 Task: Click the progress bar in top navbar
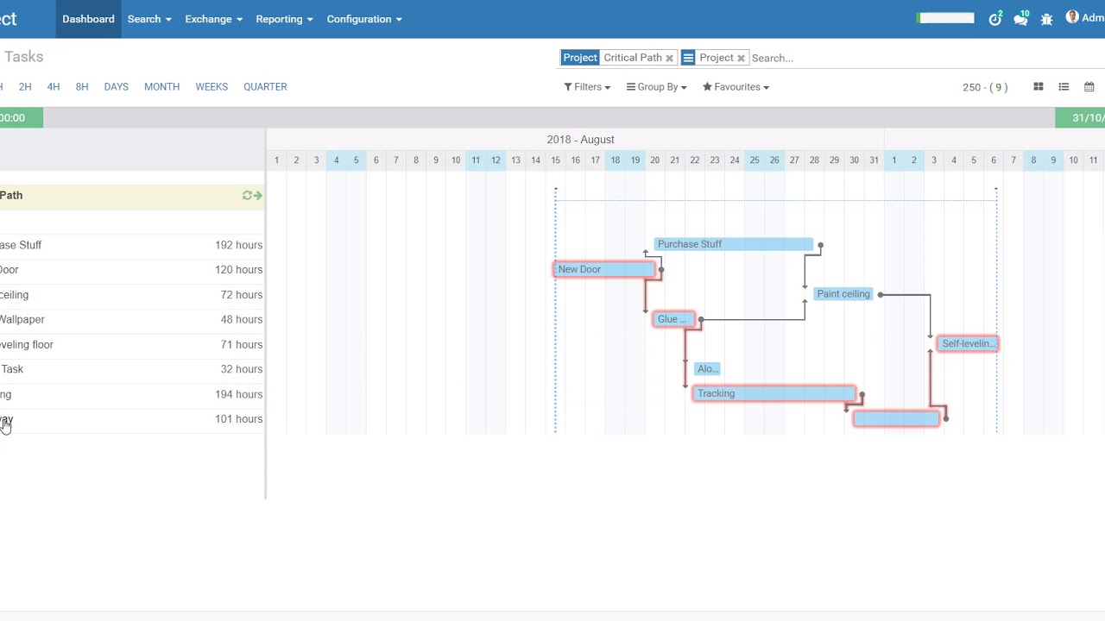[945, 18]
